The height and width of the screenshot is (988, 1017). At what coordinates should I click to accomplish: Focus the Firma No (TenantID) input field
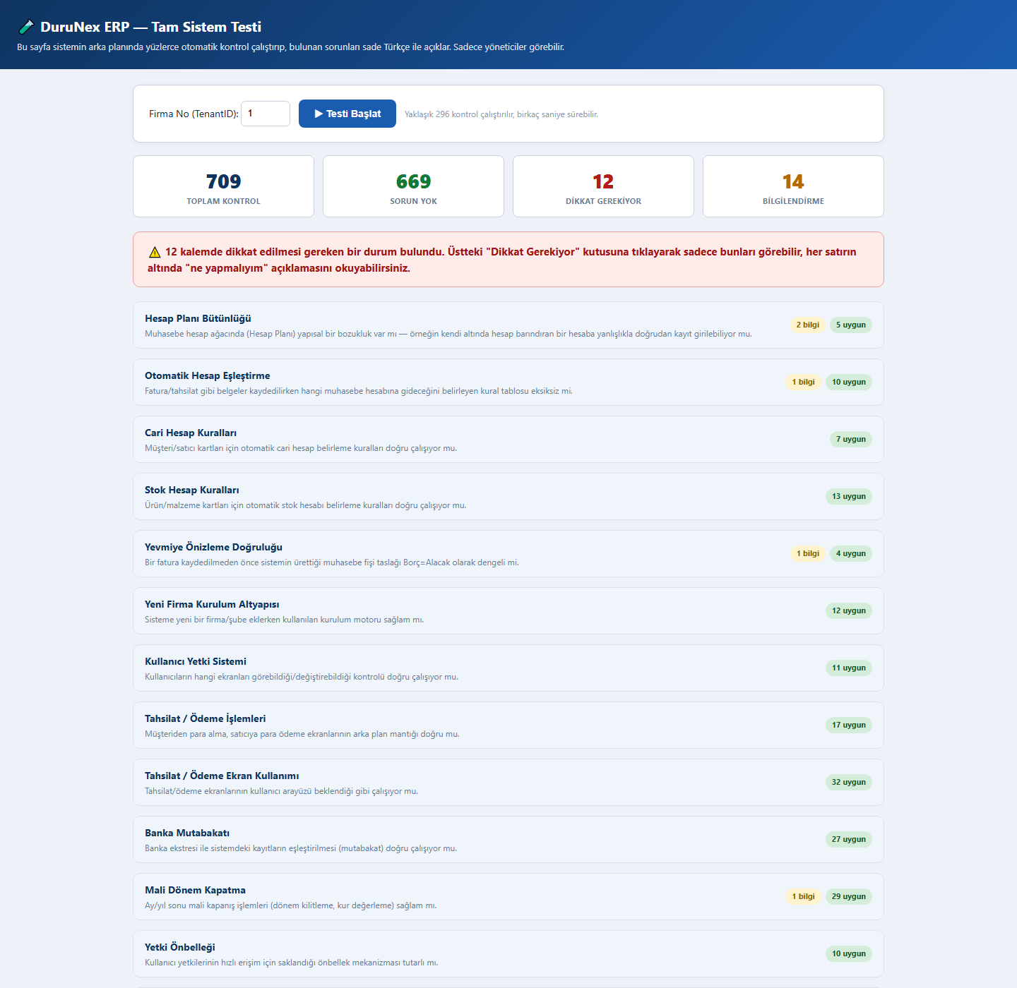(x=266, y=114)
